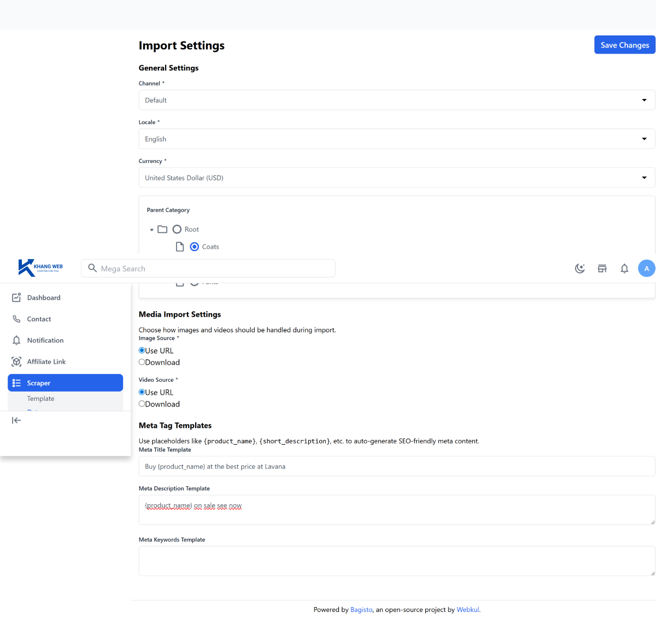
Task: Click into the Mega Search field
Action: click(213, 269)
